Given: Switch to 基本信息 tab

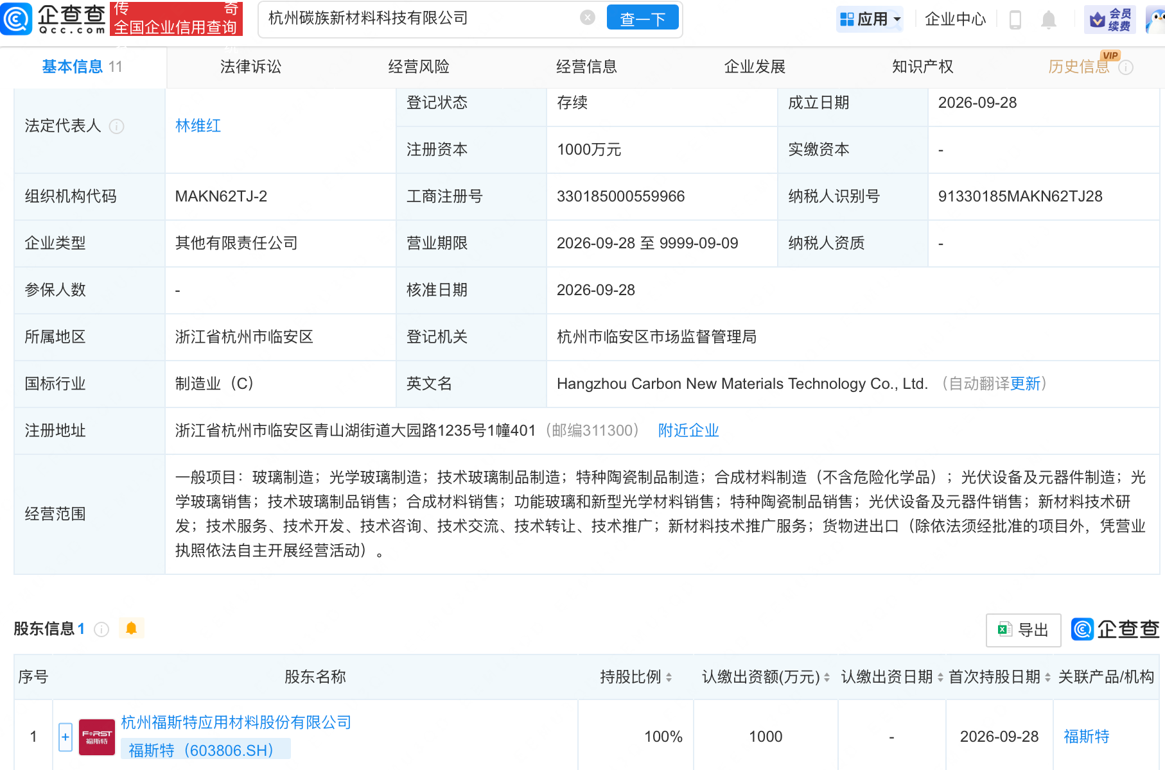Looking at the screenshot, I should pos(82,67).
